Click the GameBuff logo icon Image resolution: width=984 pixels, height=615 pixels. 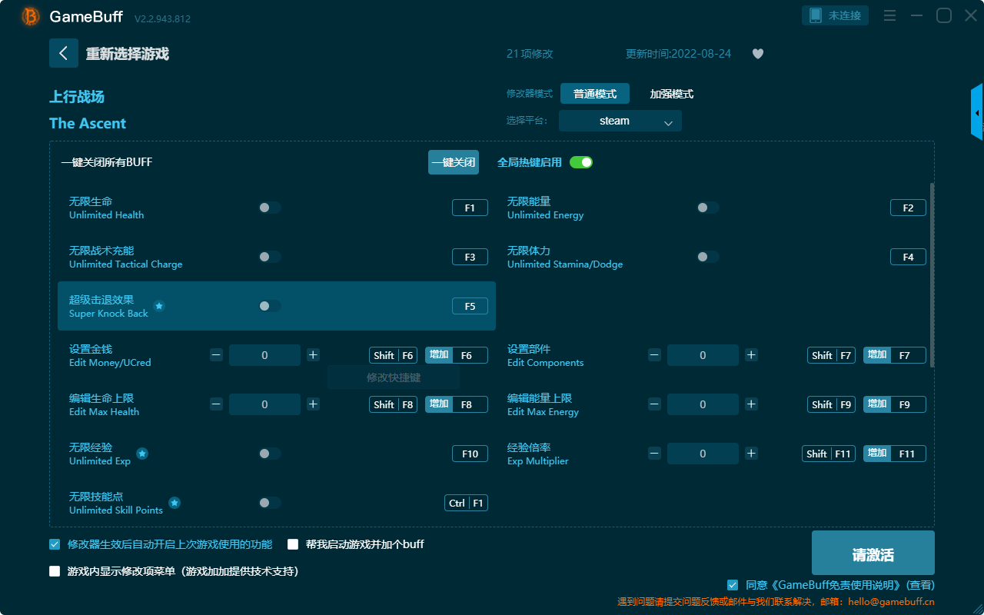pyautogui.click(x=31, y=16)
